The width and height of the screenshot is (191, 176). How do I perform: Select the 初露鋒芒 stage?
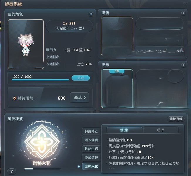click(91, 131)
